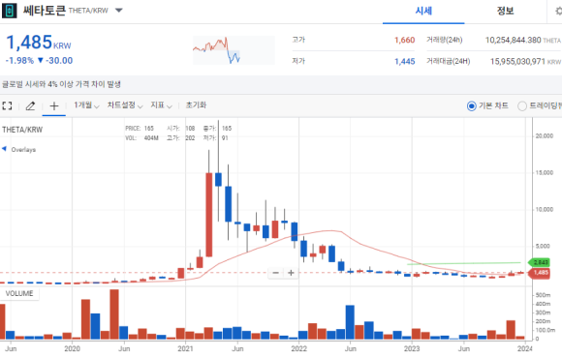Zoom out chart with the minus button
562x357 pixels.
coord(275,273)
